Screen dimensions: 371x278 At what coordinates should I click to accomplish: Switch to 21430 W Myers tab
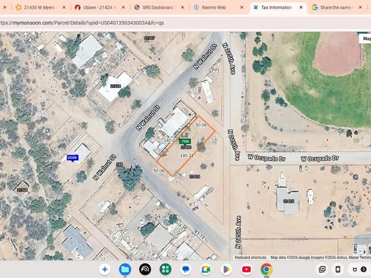(x=40, y=7)
